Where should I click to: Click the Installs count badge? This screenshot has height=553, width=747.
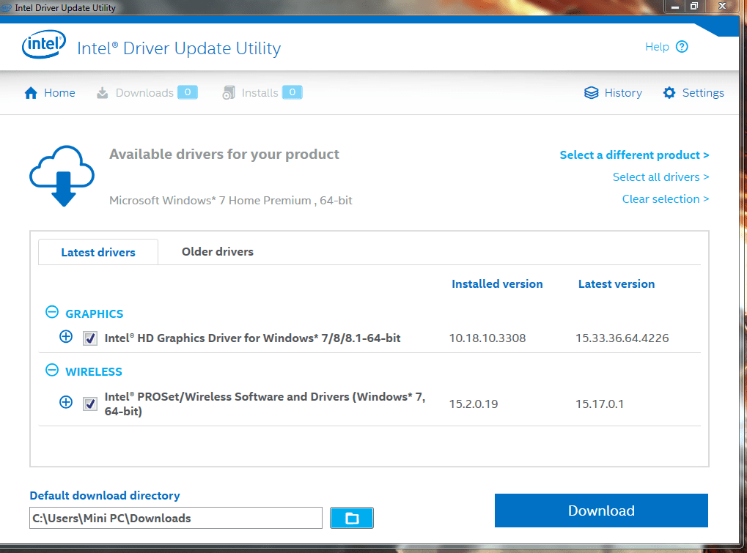[x=292, y=92]
